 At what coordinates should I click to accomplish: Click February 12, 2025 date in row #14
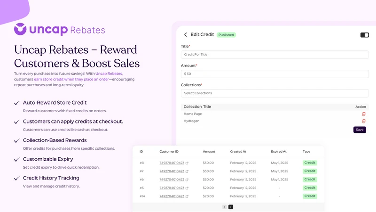click(243, 196)
